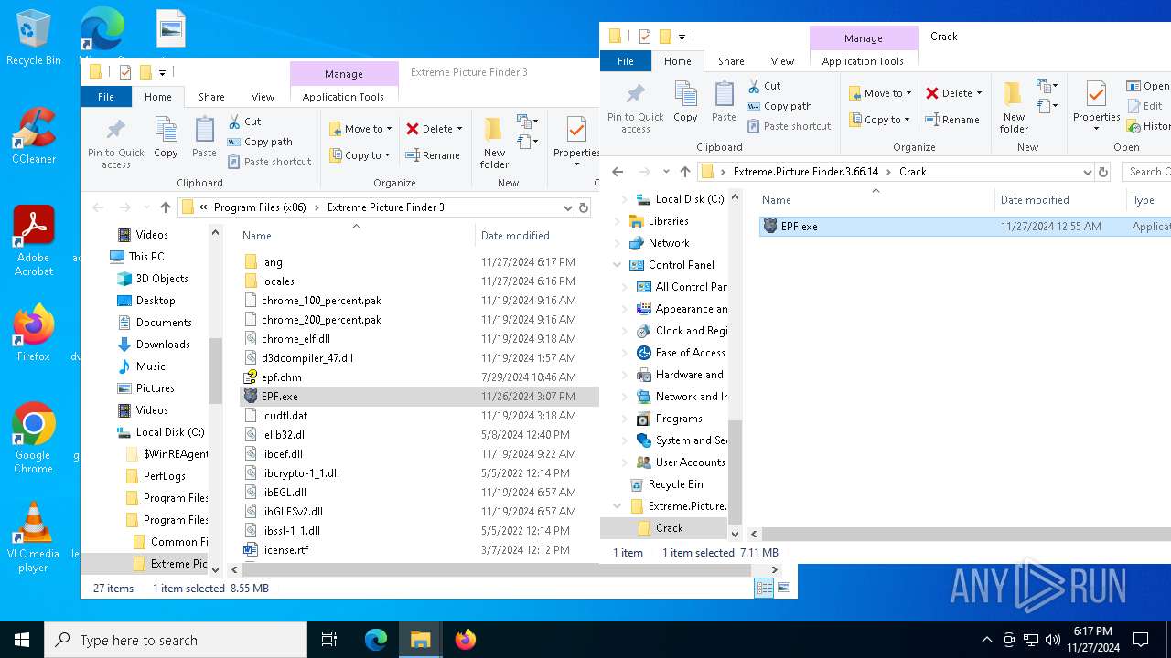Click Rename in Extreme Picture Finder window
The width and height of the screenshot is (1171, 658).
[x=433, y=155]
